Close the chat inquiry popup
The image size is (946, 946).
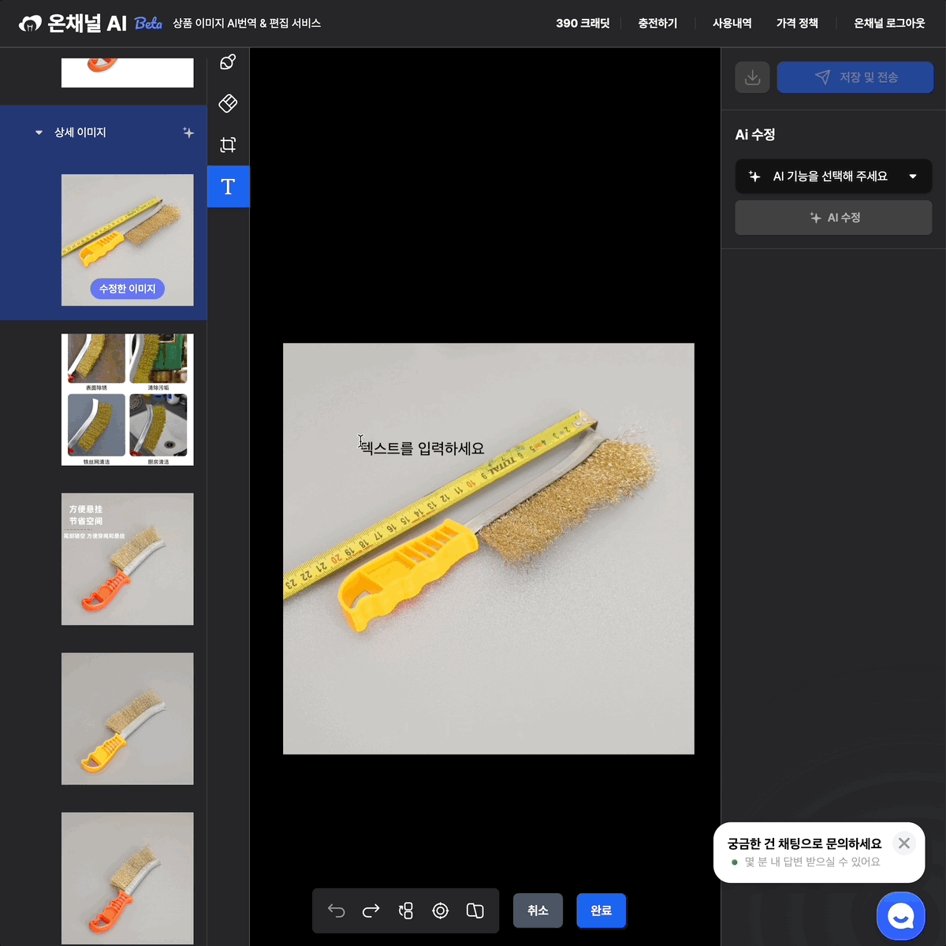coord(904,844)
